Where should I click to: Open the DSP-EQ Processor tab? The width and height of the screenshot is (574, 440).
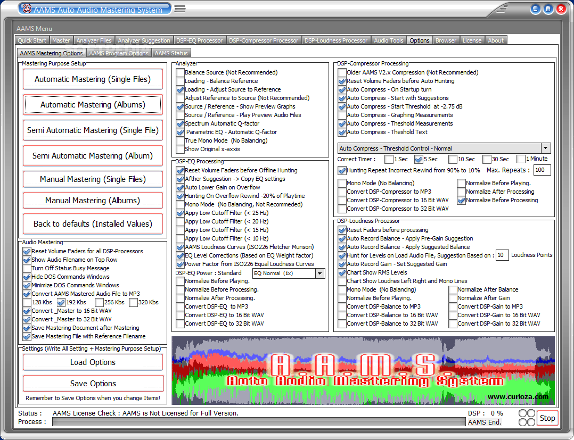pyautogui.click(x=200, y=40)
